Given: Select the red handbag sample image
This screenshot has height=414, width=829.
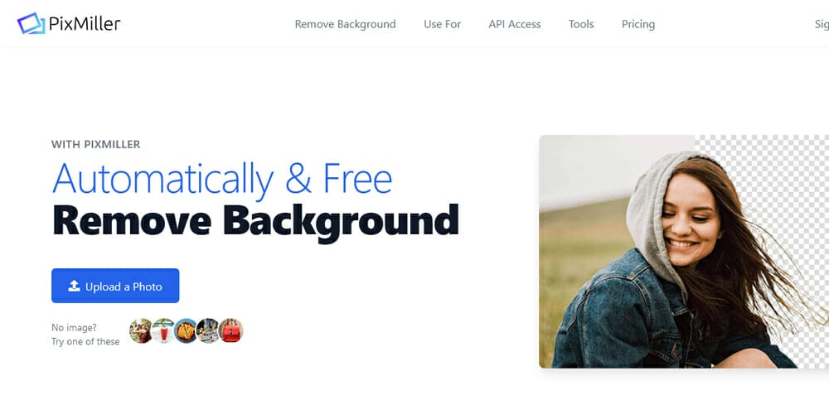Looking at the screenshot, I should (x=230, y=330).
